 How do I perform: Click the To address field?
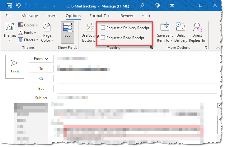(x=137, y=69)
